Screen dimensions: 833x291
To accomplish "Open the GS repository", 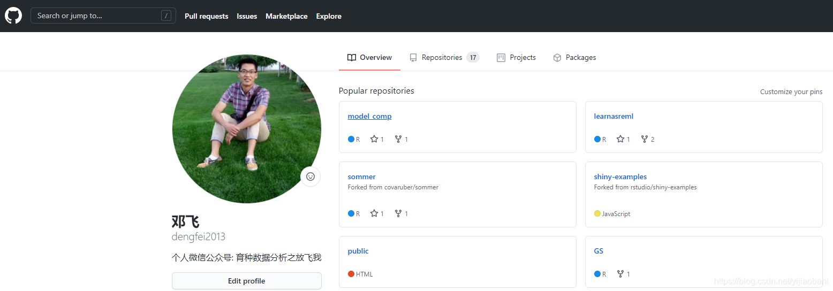I will [599, 251].
